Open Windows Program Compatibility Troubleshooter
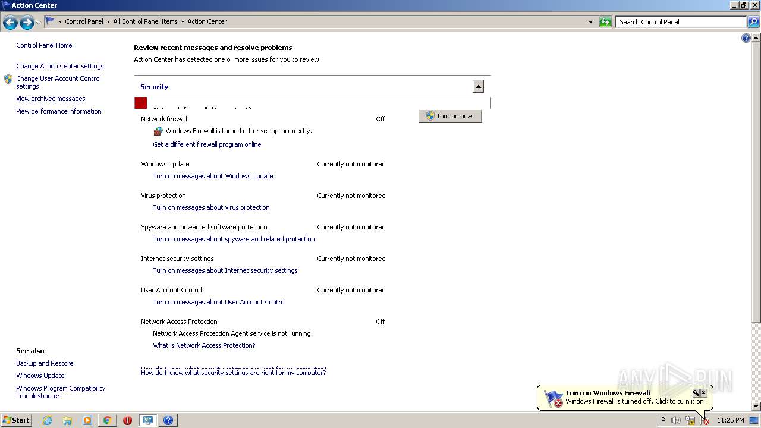761x428 pixels. pyautogui.click(x=61, y=392)
